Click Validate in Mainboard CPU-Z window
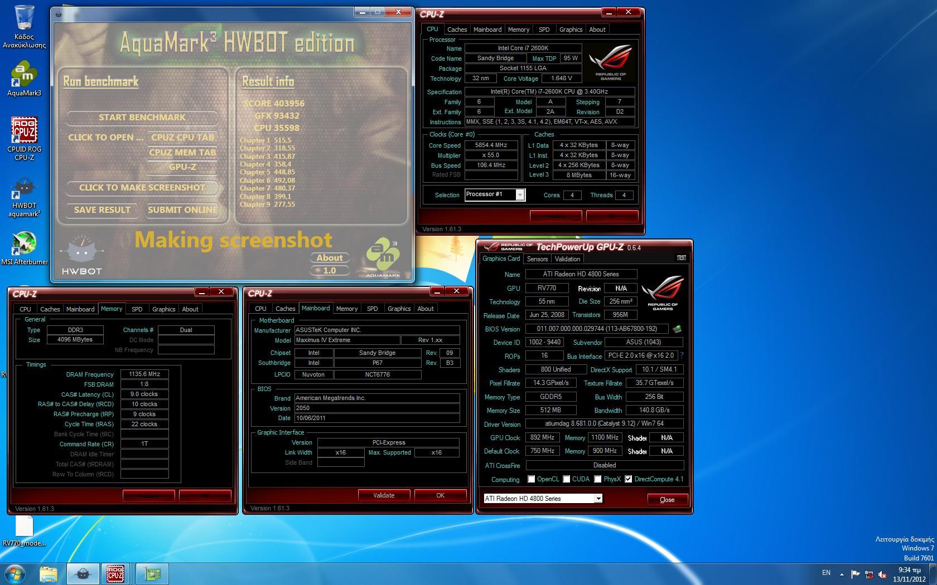The width and height of the screenshot is (937, 585). click(x=384, y=495)
